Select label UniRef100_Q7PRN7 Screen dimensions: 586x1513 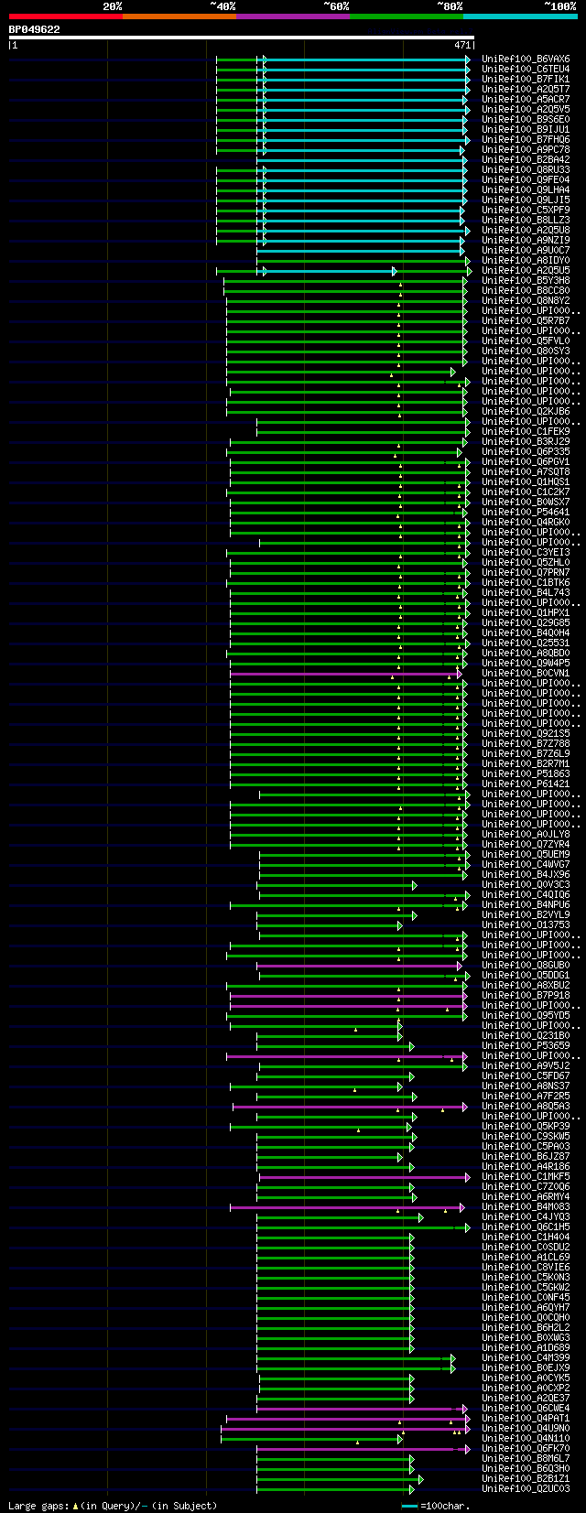tap(526, 572)
